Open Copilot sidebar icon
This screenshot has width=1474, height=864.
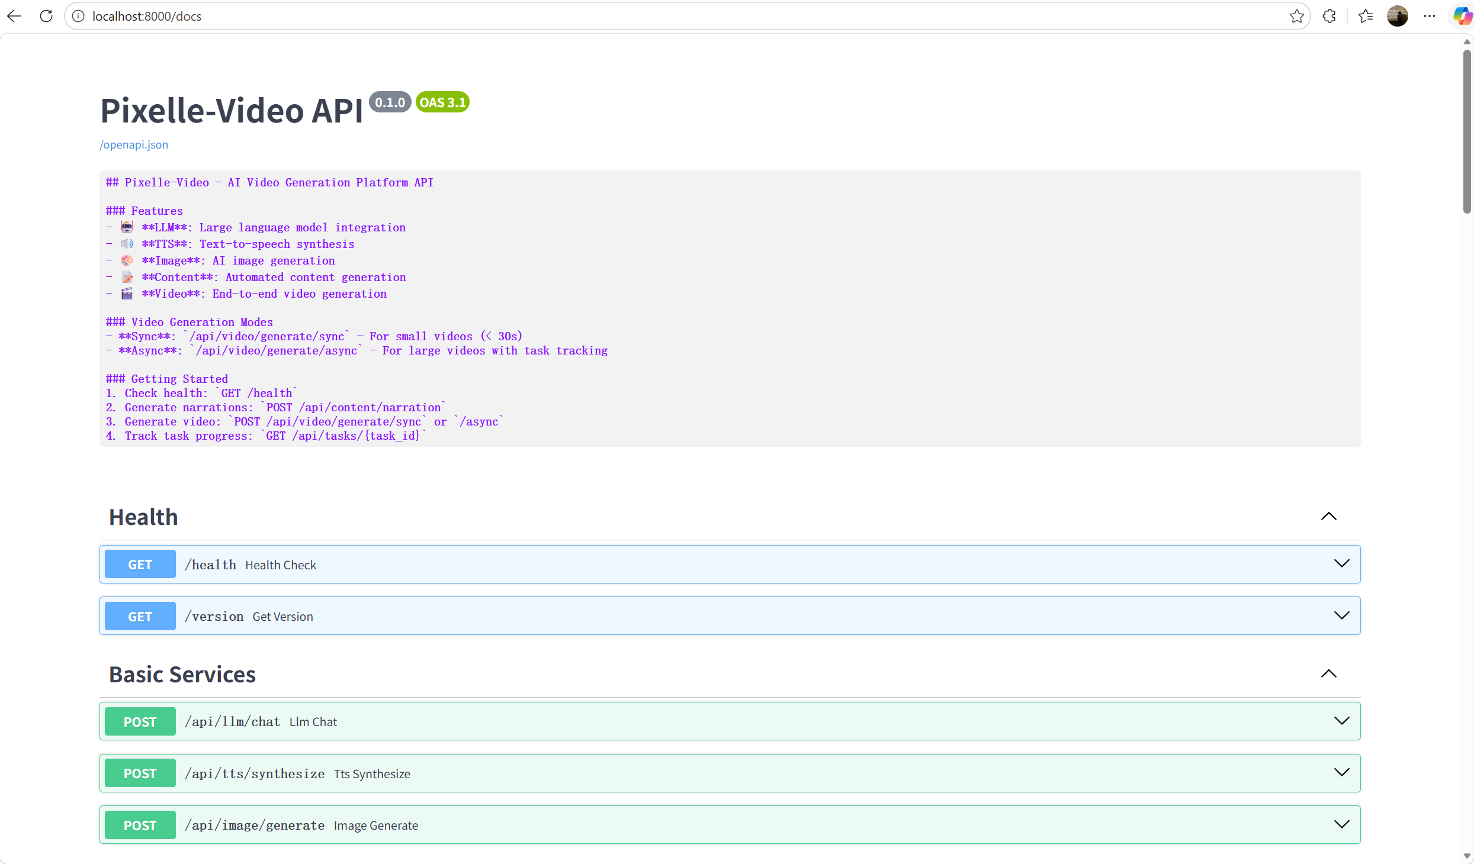click(x=1462, y=16)
